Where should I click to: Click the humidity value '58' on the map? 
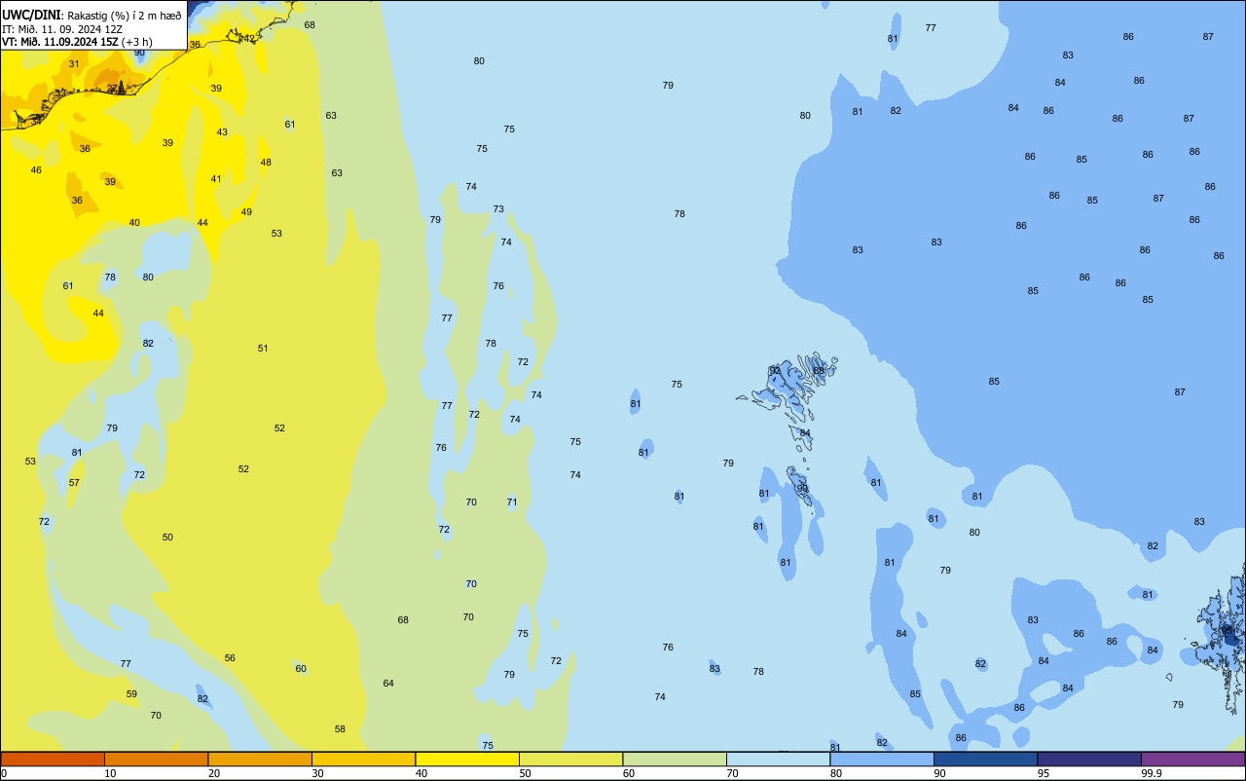(x=340, y=729)
